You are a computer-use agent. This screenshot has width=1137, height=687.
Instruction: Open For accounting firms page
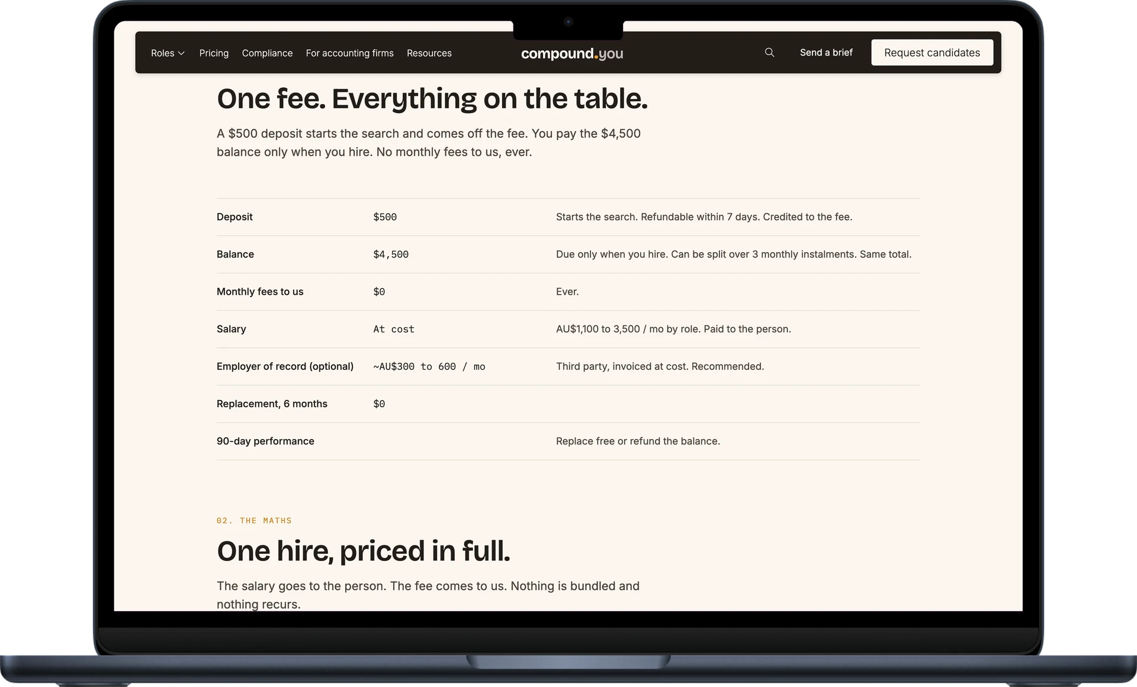[x=349, y=53]
